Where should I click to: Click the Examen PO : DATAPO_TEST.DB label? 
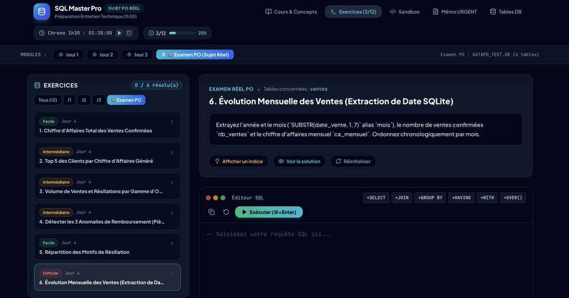coord(490,54)
